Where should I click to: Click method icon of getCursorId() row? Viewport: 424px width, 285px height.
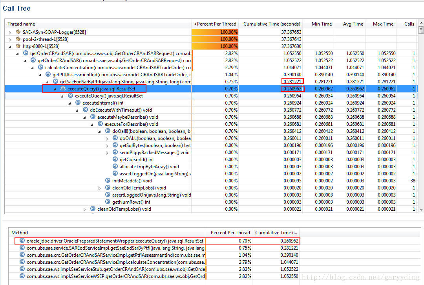point(115,159)
